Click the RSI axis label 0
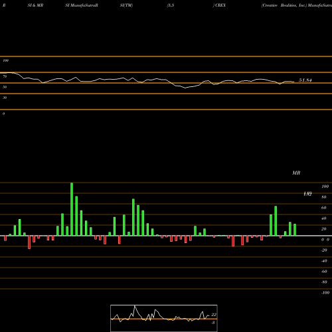The height and width of the screenshot is (332, 332). [3, 114]
